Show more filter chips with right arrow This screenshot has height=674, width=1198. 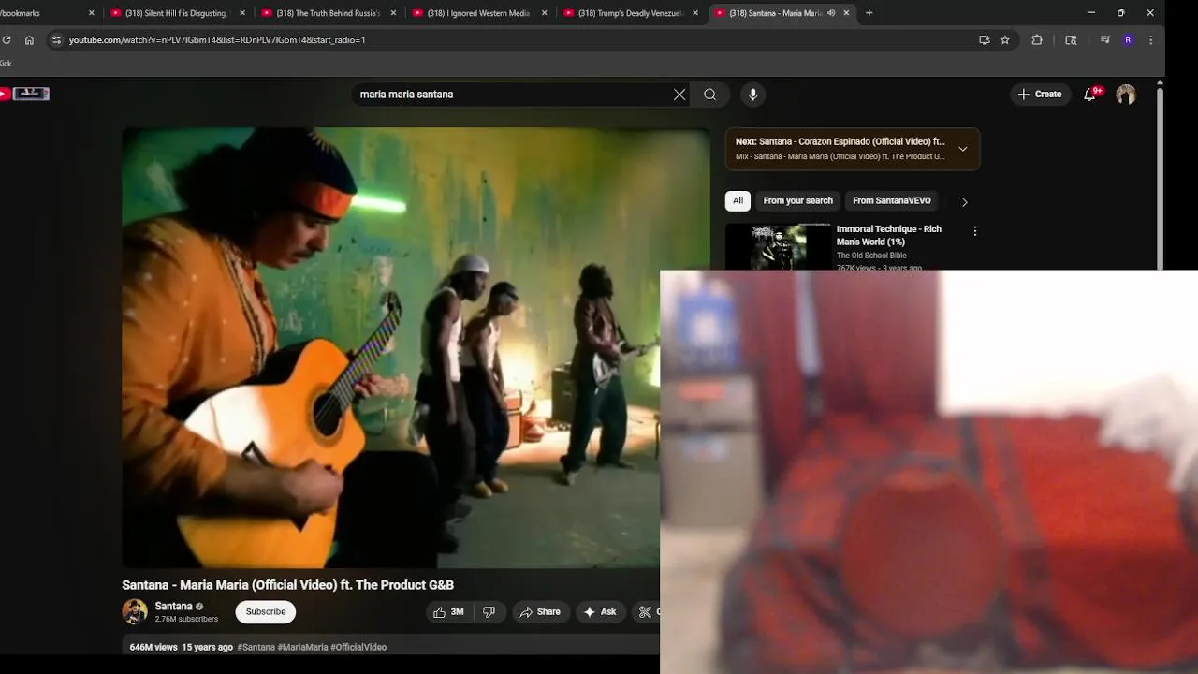pyautogui.click(x=965, y=202)
